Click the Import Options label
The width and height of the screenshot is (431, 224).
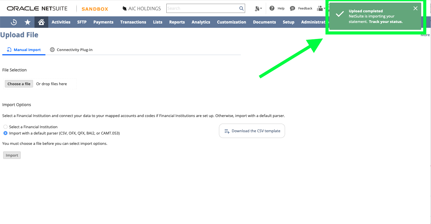tap(17, 105)
